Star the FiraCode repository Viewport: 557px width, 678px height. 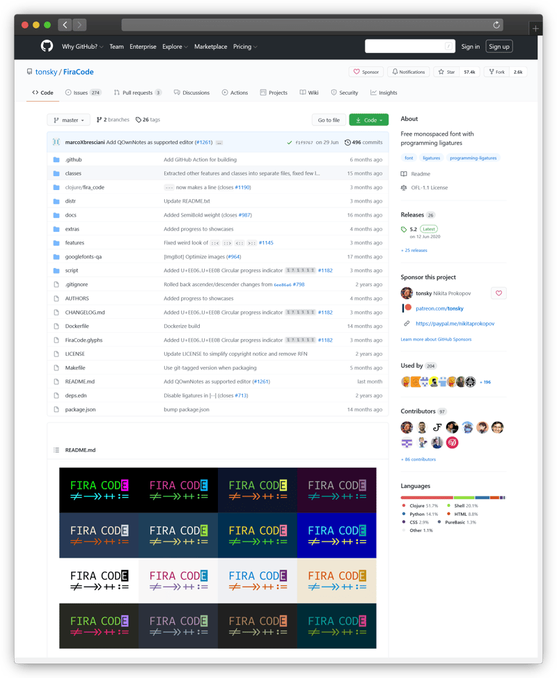click(447, 72)
